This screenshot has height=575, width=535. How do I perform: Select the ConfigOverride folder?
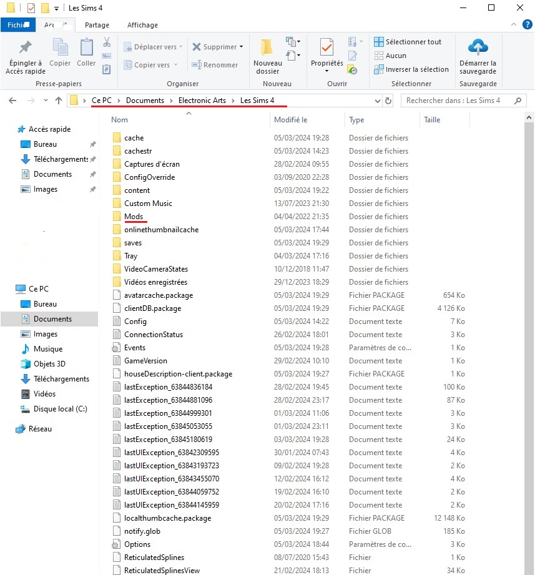coord(144,177)
